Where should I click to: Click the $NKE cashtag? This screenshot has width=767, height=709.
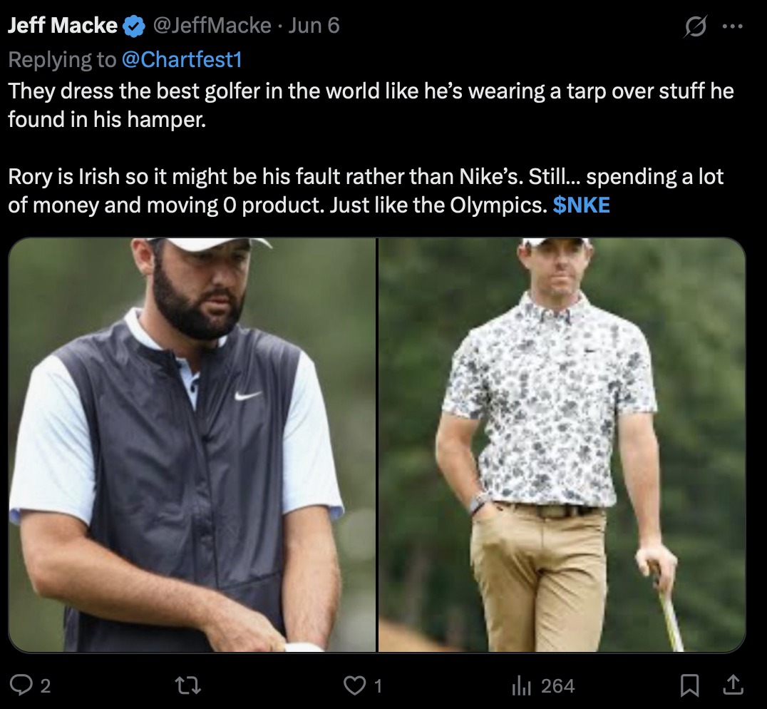pos(582,205)
